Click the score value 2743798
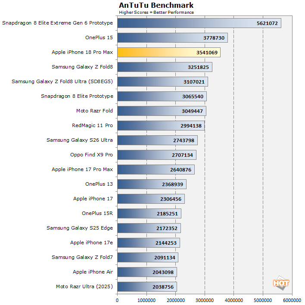This screenshot has height=305, width=305. [x=184, y=140]
